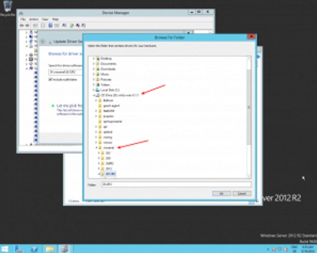Confirm folder selection with the OK button
Image resolution: width=317 pixels, height=253 pixels.
tap(222, 193)
